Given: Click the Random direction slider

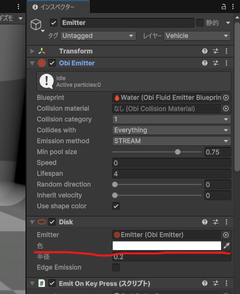Looking at the screenshot, I should [x=157, y=184].
